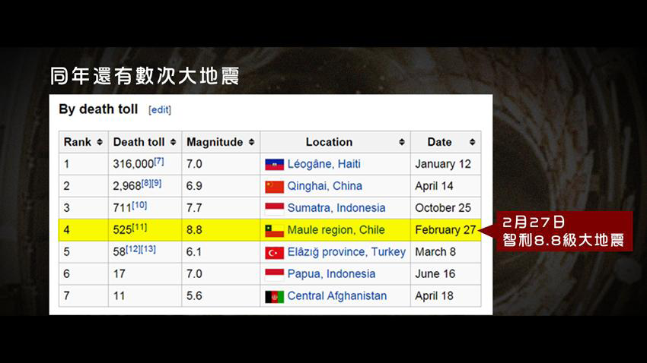This screenshot has width=647, height=363.
Task: Open citation [11] after 525
Action: click(x=139, y=227)
